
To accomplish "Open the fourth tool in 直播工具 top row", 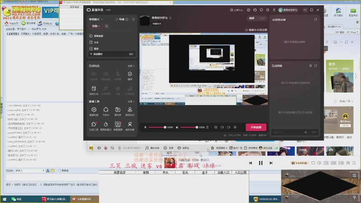I will [130, 111].
